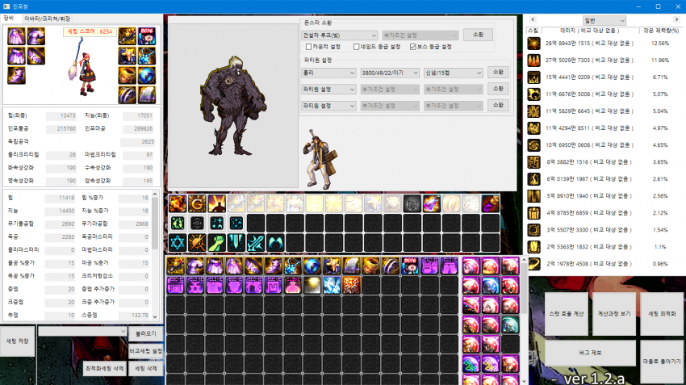Viewport: 686px width, 385px height.
Task: Select the purple boots equipment icon
Action: point(17,75)
